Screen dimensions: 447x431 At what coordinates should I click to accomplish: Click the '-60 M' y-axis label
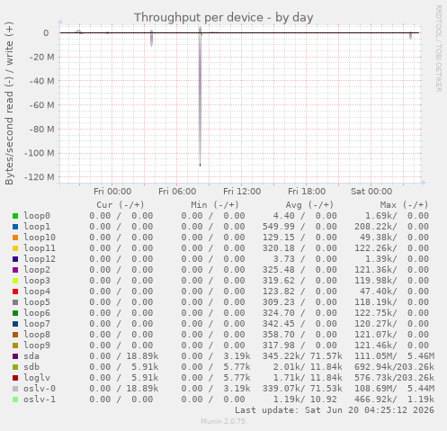tap(42, 105)
